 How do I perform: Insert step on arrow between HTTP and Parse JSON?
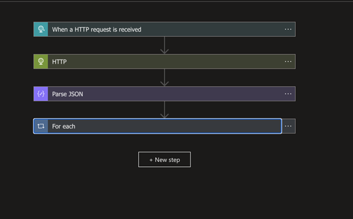click(x=165, y=78)
